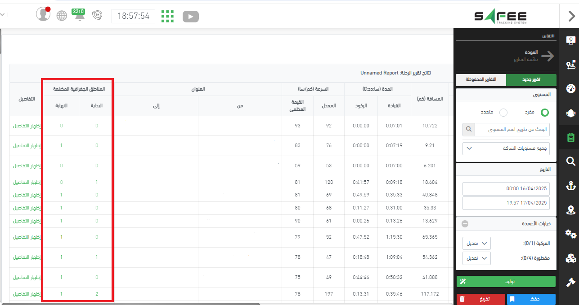Select the متعدد (multiple) radio option
This screenshot has height=305, width=579.
pos(503,112)
